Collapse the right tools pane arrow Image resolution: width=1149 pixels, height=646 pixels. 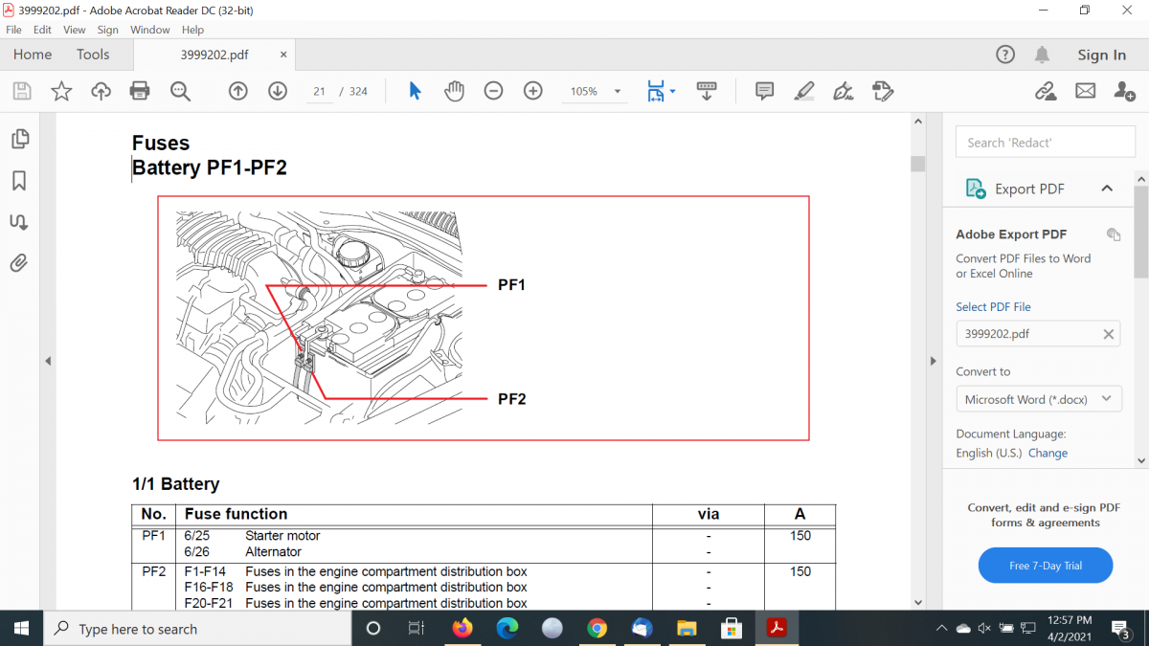tap(934, 361)
